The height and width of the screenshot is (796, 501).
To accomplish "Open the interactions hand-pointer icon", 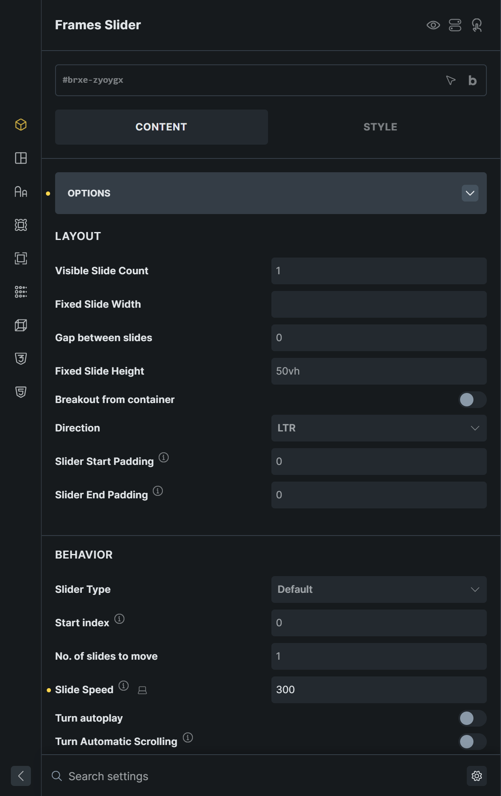I will (x=477, y=25).
